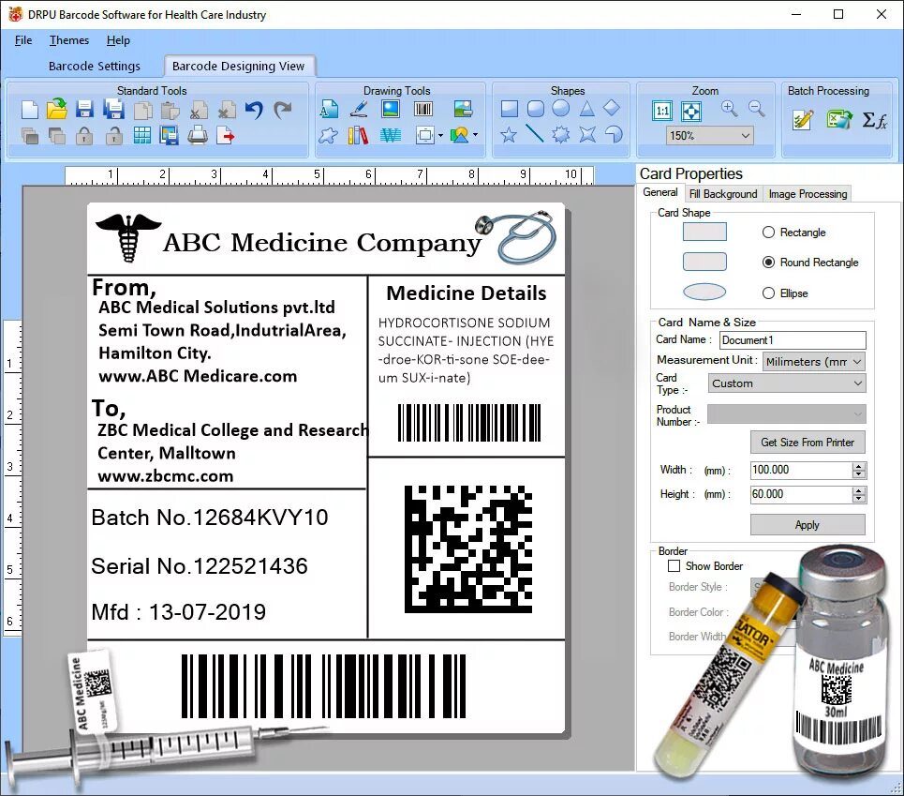Select the Barcode drawing tool
Viewport: 904px width, 796px height.
tap(423, 109)
